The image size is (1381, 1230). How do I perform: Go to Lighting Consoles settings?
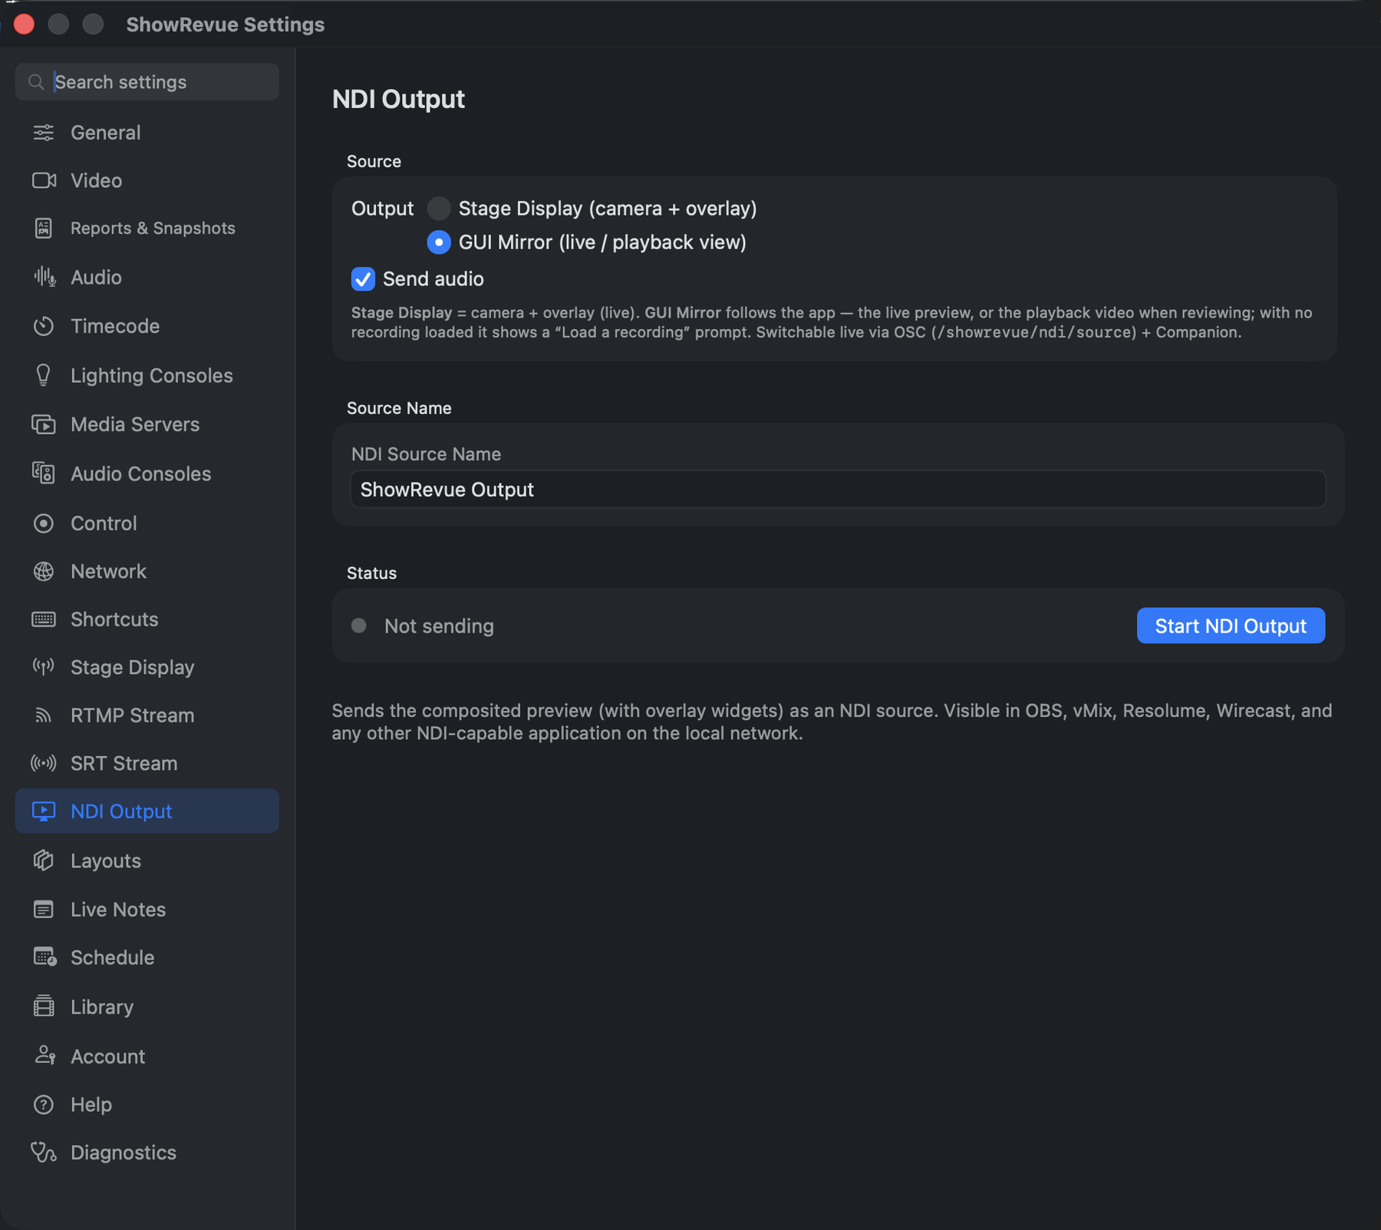147,375
